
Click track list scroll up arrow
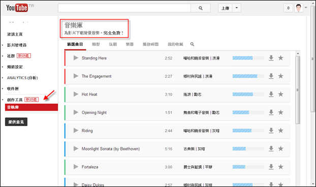point(298,53)
